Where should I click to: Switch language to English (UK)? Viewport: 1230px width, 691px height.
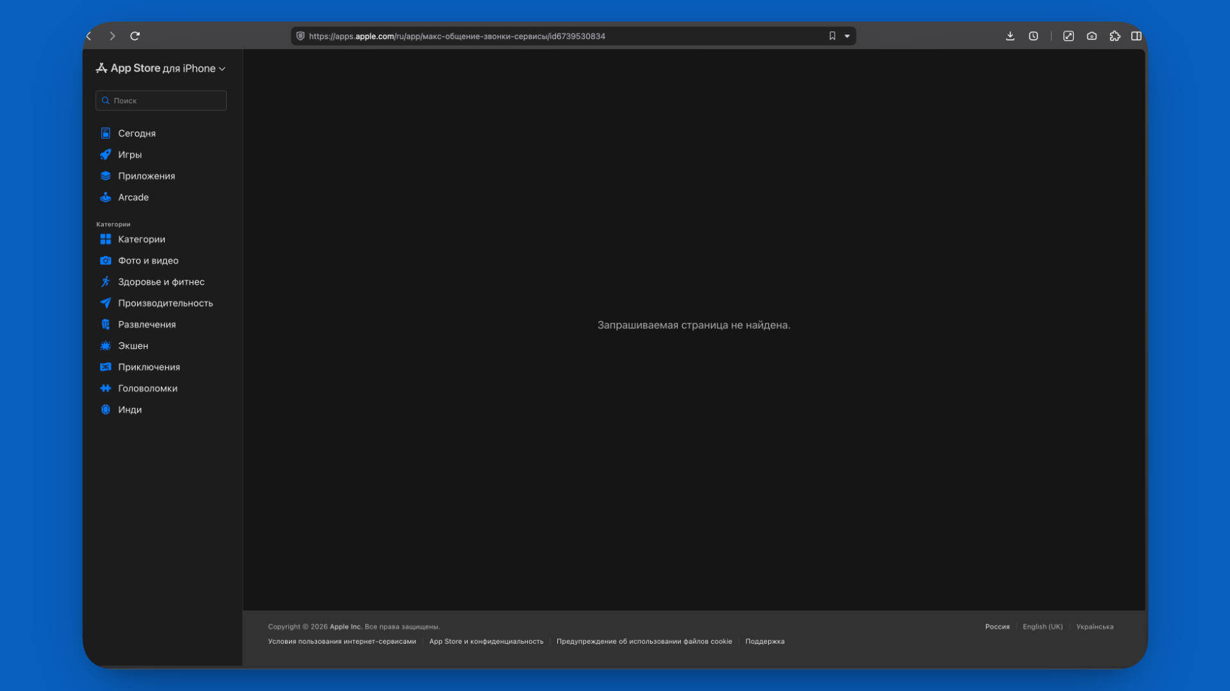click(x=1042, y=626)
